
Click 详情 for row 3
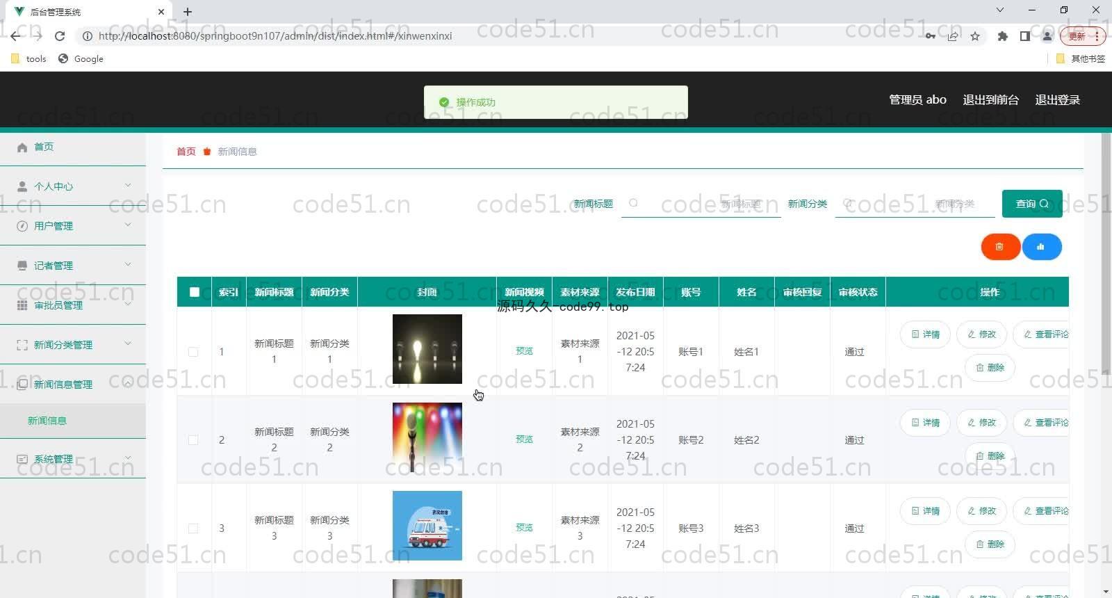(x=925, y=511)
